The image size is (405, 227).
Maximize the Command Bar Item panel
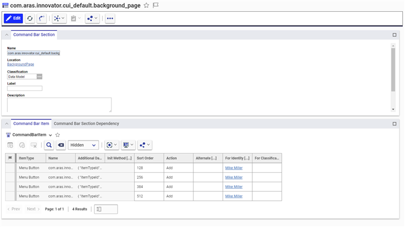point(394,123)
